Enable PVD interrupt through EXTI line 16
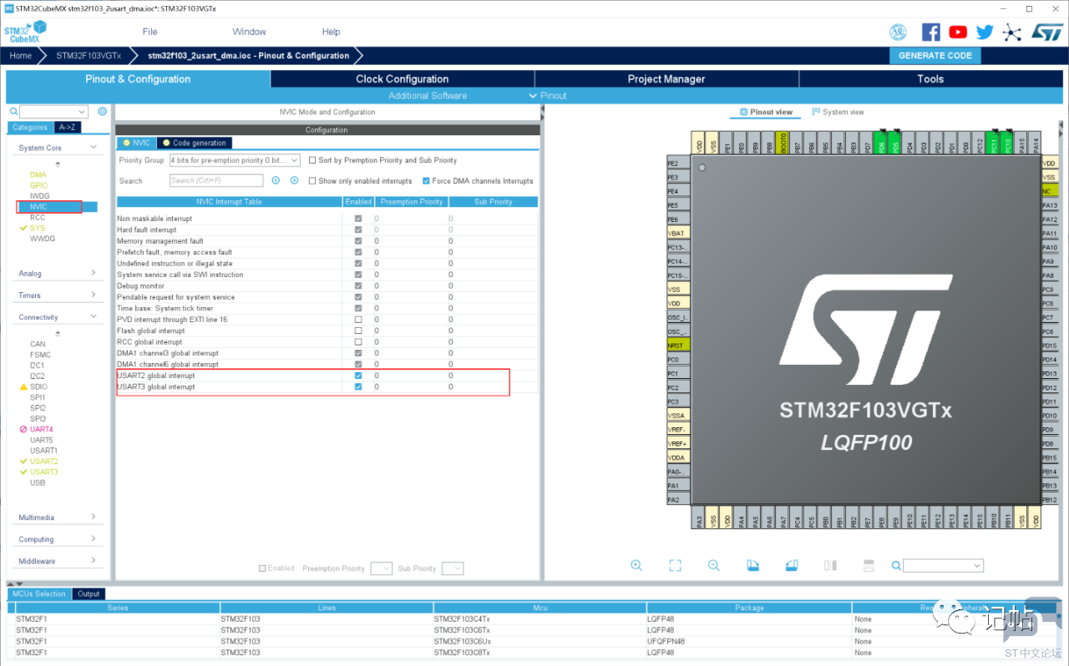 [x=358, y=320]
